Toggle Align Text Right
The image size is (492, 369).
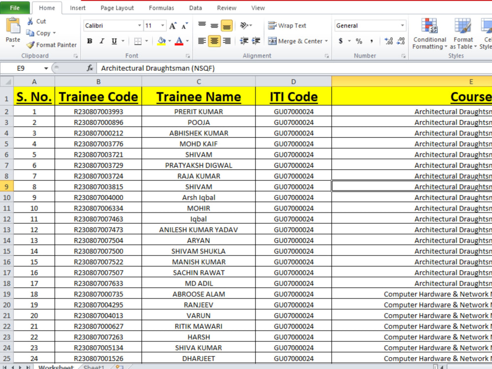pos(226,41)
